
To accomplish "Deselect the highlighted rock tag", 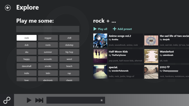I will (x=27, y=38).
